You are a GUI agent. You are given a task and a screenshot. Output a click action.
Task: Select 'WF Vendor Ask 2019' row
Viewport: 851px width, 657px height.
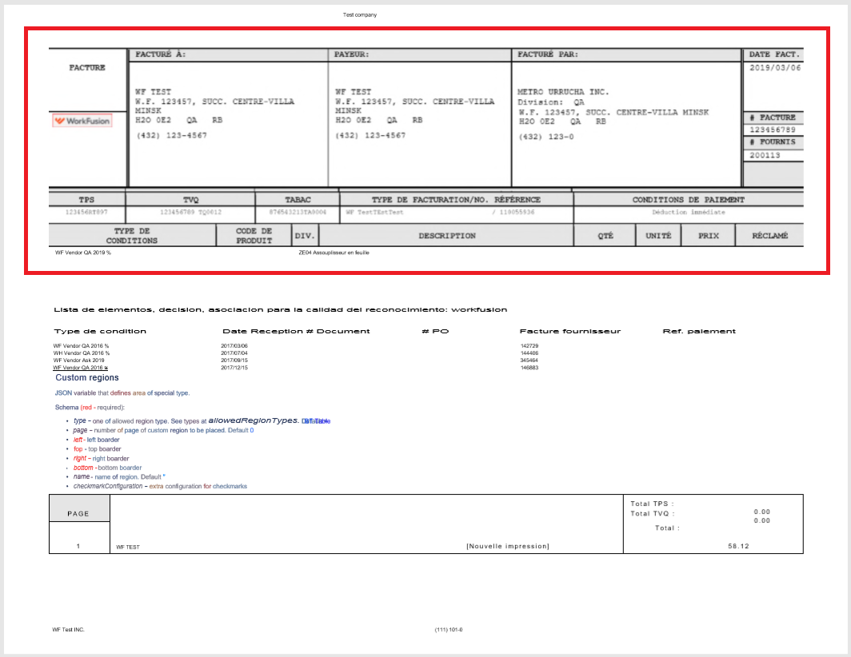point(78,360)
